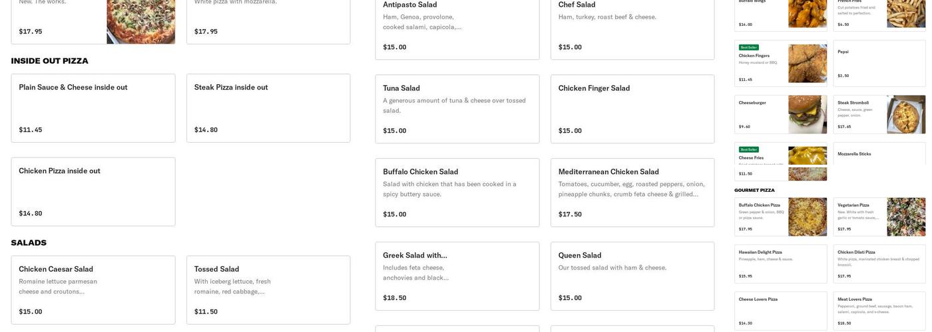The height and width of the screenshot is (332, 932).
Task: Open the Chicken Fingers photo thumbnail
Action: click(x=808, y=64)
